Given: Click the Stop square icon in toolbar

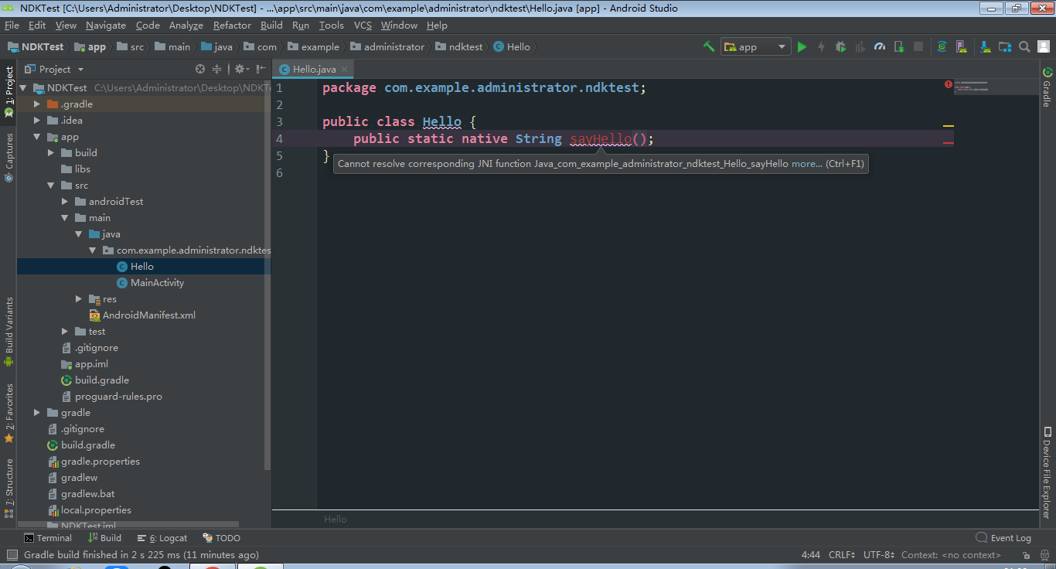Looking at the screenshot, I should [x=918, y=46].
